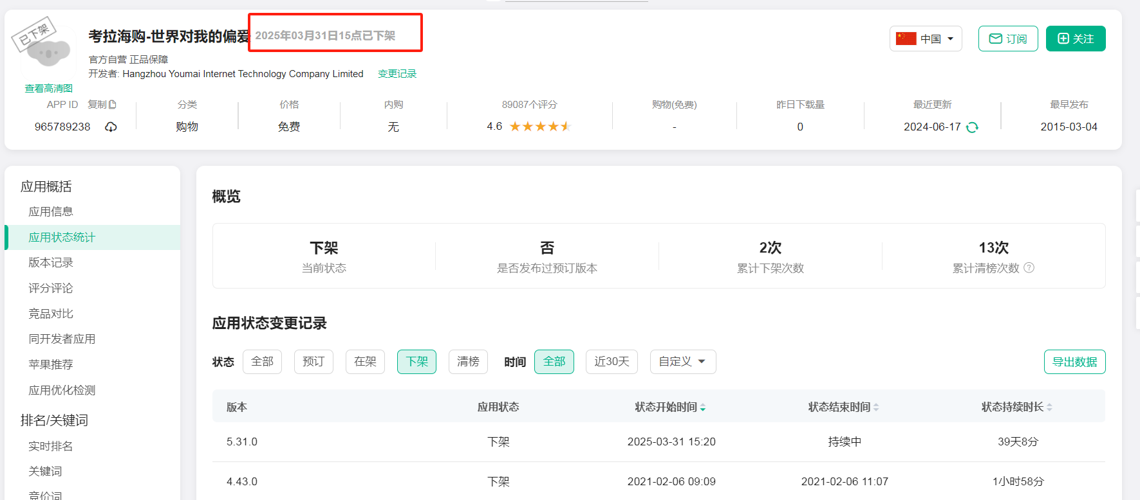
Task: Click the copy APP ID icon
Action: click(113, 104)
